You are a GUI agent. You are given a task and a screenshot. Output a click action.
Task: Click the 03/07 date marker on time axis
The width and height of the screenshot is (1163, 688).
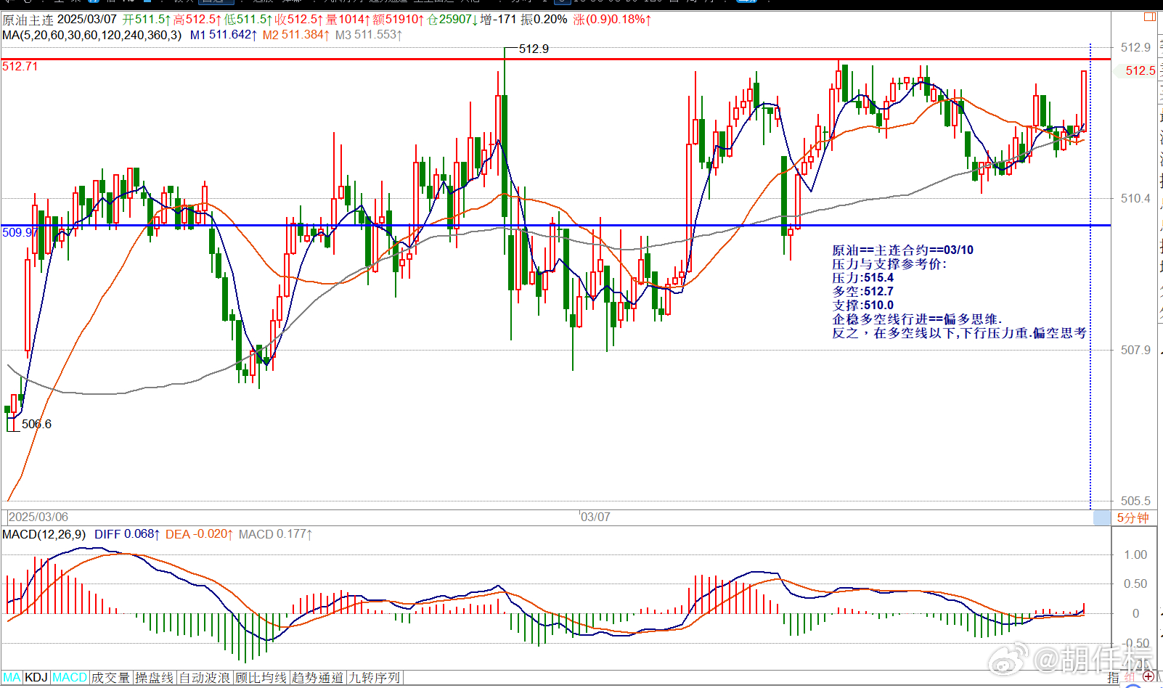(595, 517)
